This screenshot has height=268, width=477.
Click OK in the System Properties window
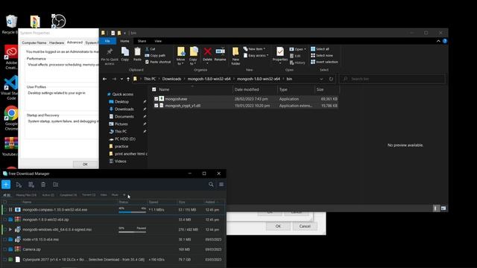(x=85, y=164)
